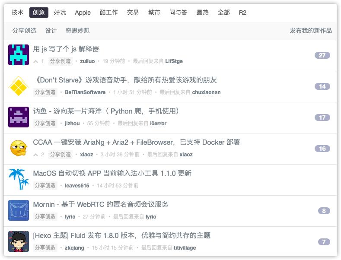Click reply count badge 17

[x=322, y=117]
